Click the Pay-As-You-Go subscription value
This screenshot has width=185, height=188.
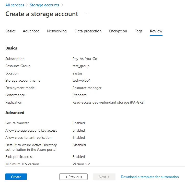[85, 59]
